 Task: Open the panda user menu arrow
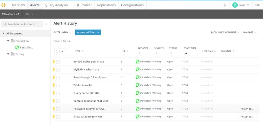click(x=248, y=5)
